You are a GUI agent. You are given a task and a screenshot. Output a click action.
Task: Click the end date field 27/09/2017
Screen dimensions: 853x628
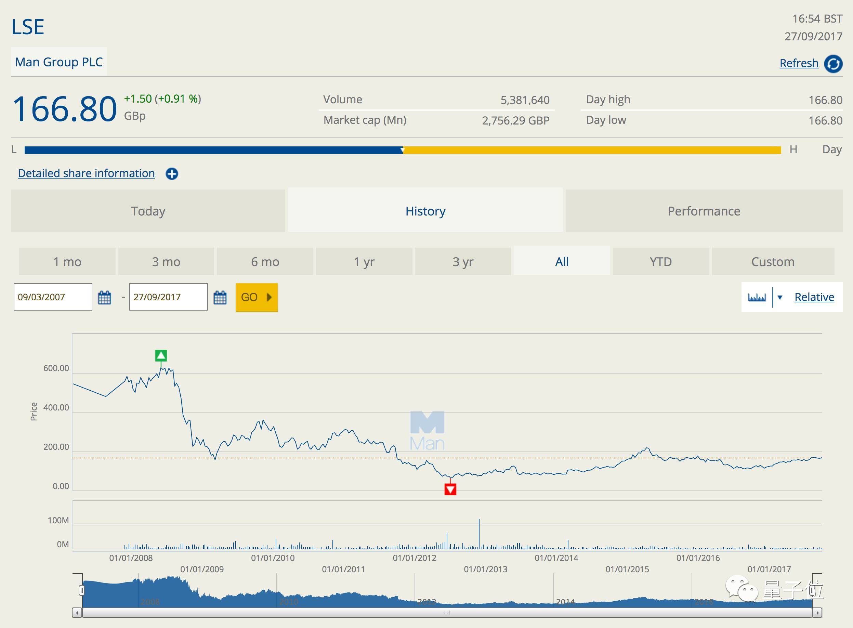[x=168, y=297]
